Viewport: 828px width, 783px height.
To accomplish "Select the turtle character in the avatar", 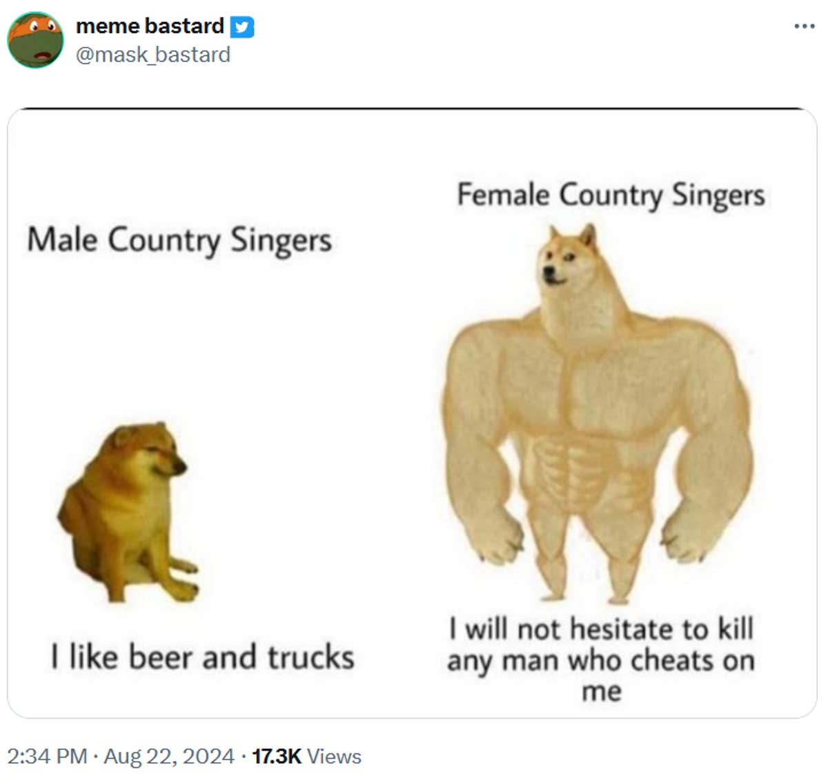I will 33,38.
